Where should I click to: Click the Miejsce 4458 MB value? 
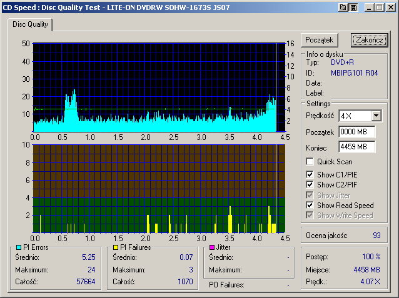click(367, 269)
